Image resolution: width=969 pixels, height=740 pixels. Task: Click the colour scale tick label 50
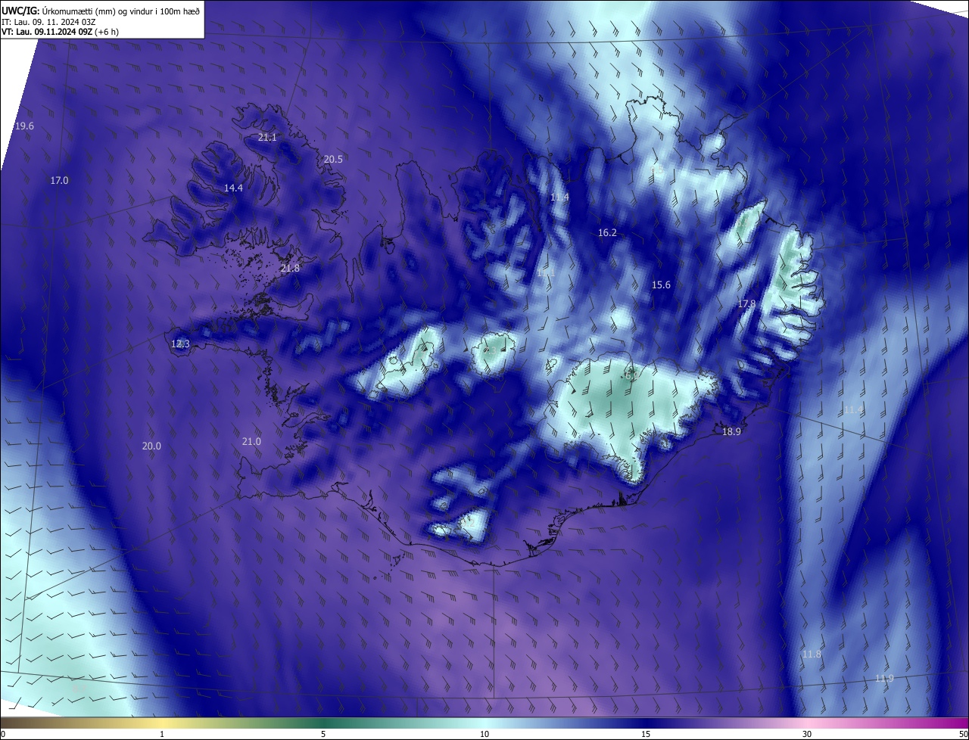tap(963, 734)
